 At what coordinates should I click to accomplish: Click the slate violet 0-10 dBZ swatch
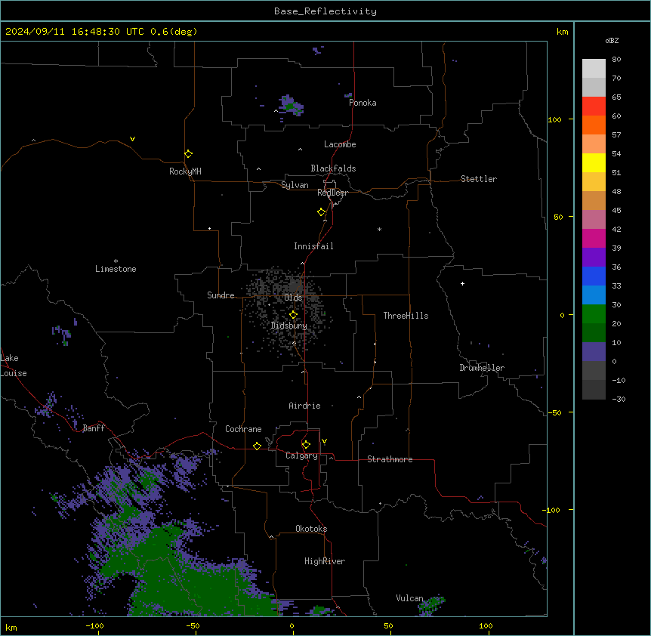point(594,352)
